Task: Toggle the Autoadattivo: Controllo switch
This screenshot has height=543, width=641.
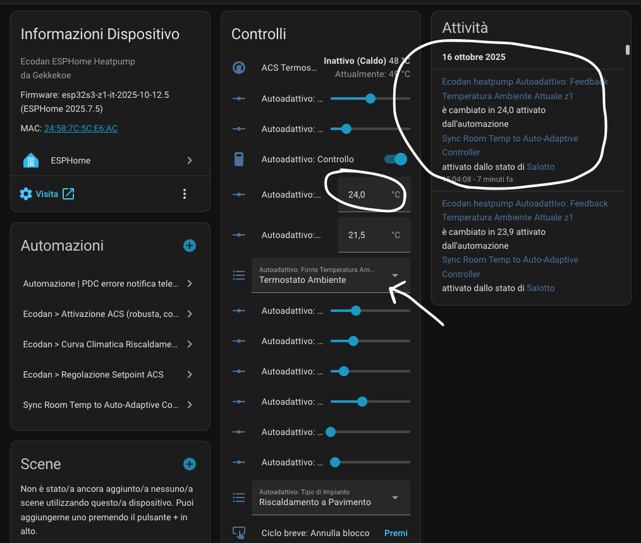Action: [x=396, y=159]
